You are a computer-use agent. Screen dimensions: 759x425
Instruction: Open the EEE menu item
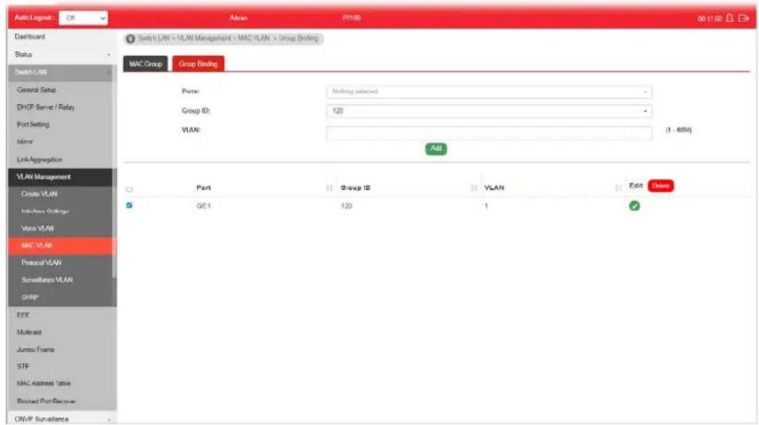(23, 315)
